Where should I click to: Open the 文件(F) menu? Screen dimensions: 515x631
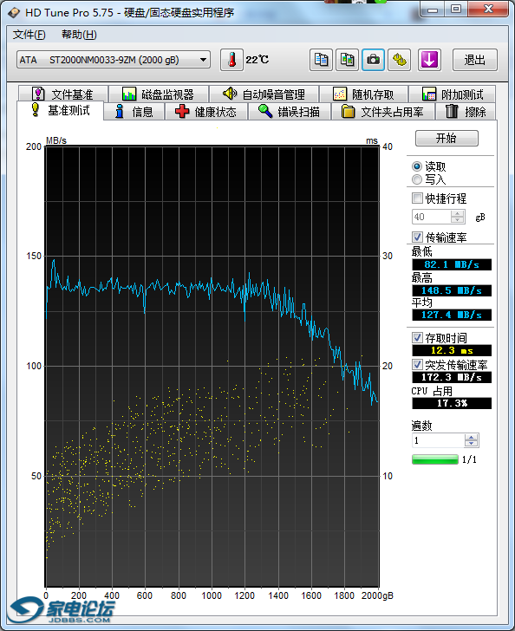click(x=29, y=35)
